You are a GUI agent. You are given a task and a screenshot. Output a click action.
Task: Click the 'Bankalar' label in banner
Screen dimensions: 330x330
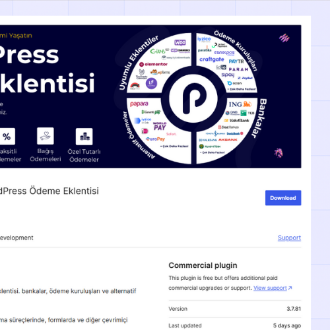260,118
